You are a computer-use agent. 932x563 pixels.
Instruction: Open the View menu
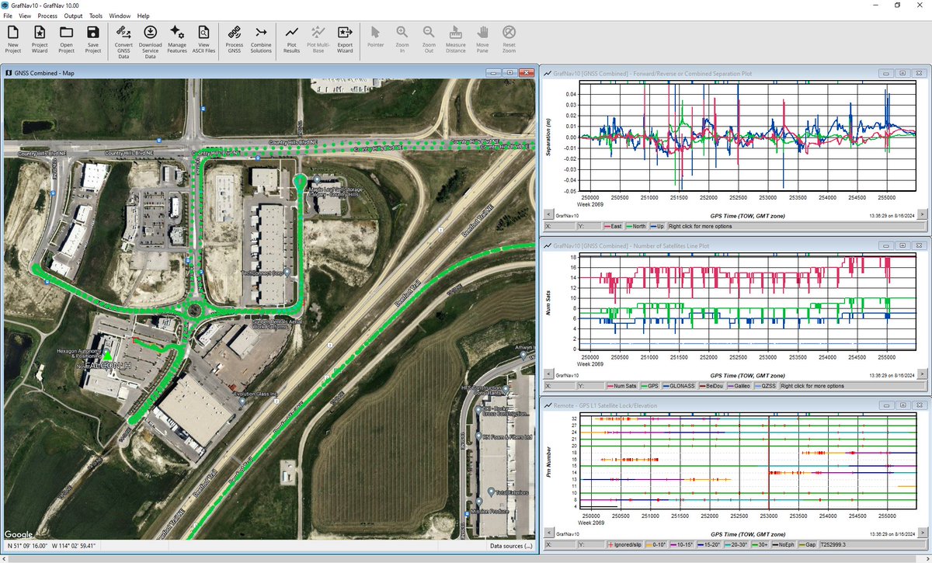tap(25, 16)
